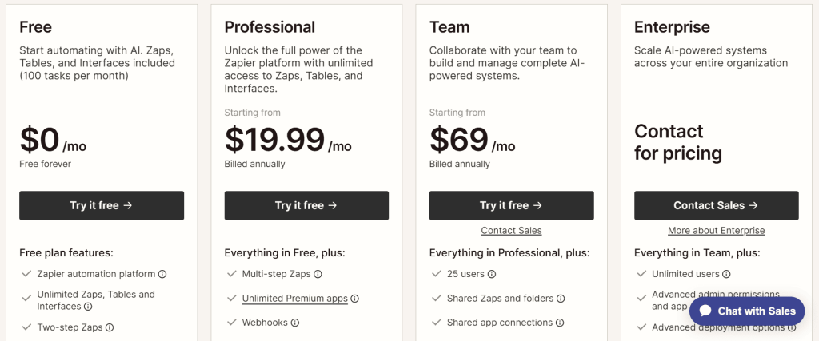Follow the More about Enterprise link
This screenshot has height=341, width=819.
[716, 231]
